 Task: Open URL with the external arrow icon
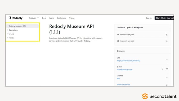[x=167, y=60]
